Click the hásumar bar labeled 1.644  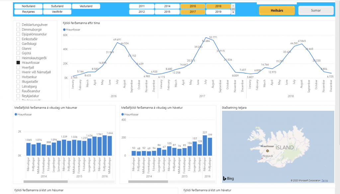pos(110,146)
